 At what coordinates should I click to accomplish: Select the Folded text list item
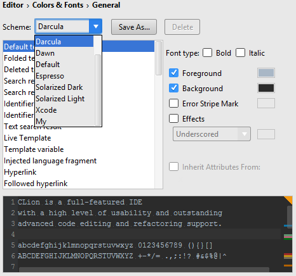(19, 58)
